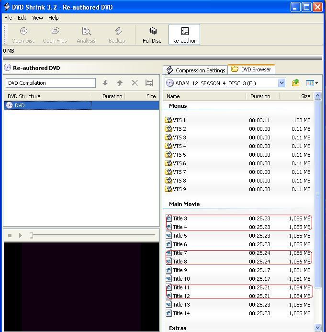Image resolution: width=326 pixels, height=332 pixels.
Task: Click the Backup! toolbar icon
Action: pyautogui.click(x=118, y=31)
